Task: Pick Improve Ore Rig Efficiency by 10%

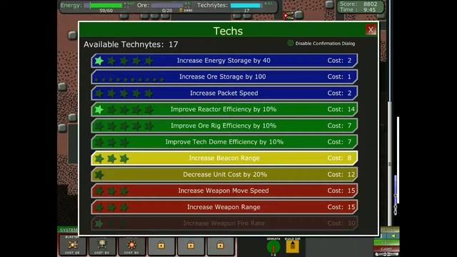Action: (x=224, y=126)
